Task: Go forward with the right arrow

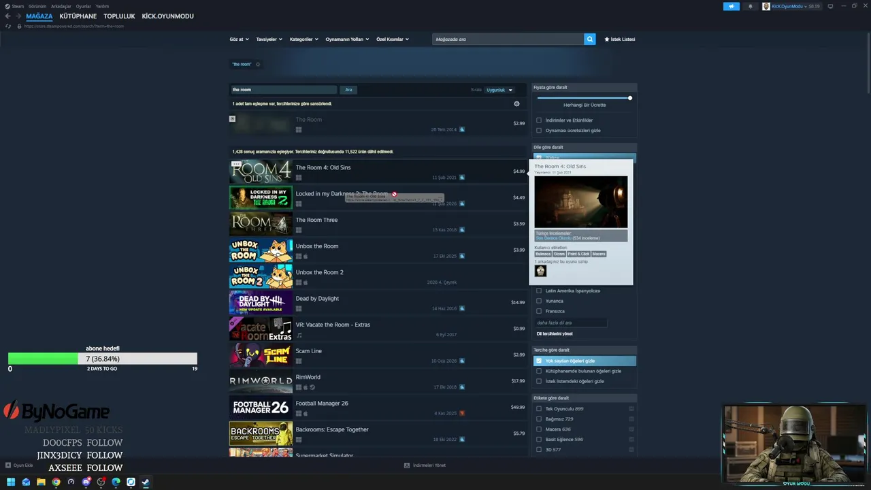Action: click(x=18, y=16)
